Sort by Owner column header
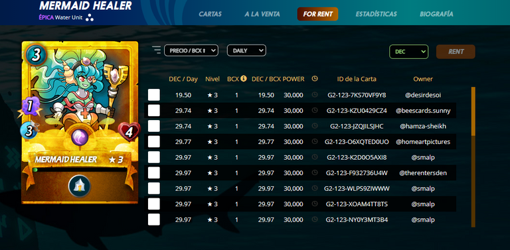Image resolution: width=510 pixels, height=250 pixels. tap(423, 79)
